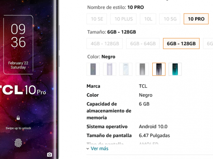Pick the teal green phone color swatch
This screenshot has height=159, width=213.
(x=175, y=69)
